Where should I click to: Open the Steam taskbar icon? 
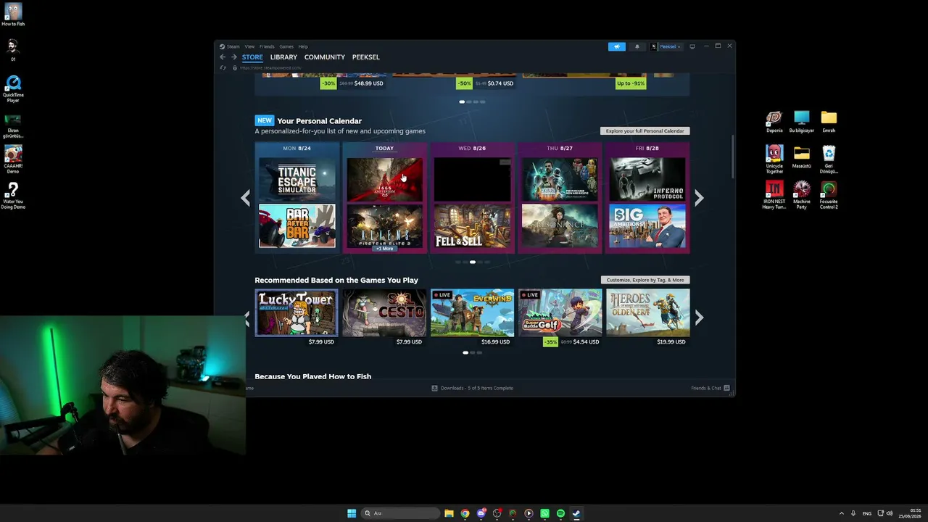tap(576, 513)
